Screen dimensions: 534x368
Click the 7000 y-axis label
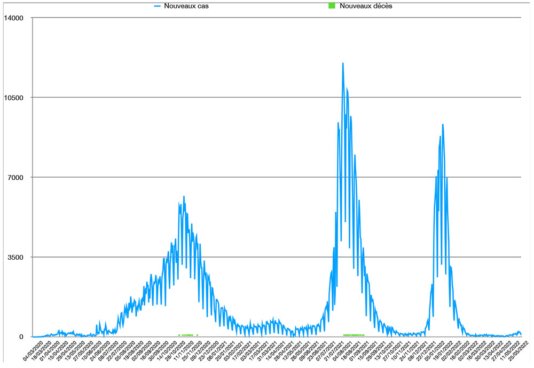point(16,177)
